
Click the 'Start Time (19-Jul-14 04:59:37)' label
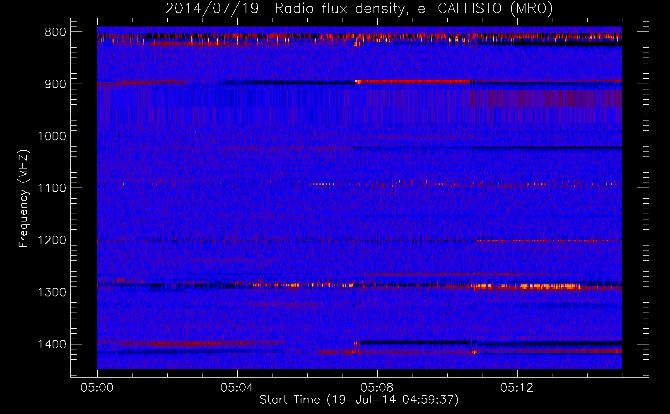(x=359, y=400)
